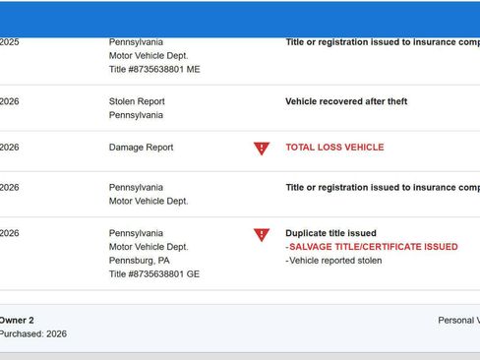
Task: Click first Title or registration issued comment
Action: point(383,42)
